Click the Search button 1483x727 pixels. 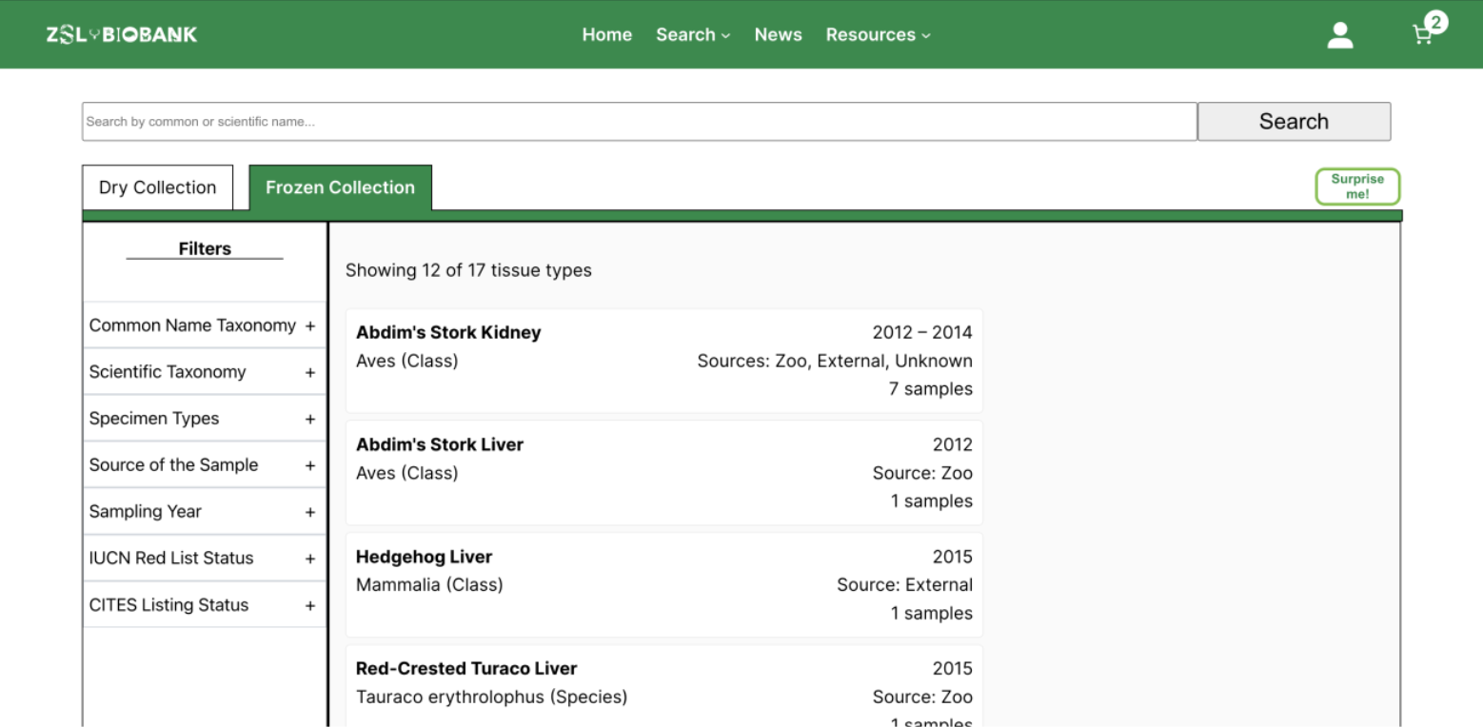point(1294,122)
